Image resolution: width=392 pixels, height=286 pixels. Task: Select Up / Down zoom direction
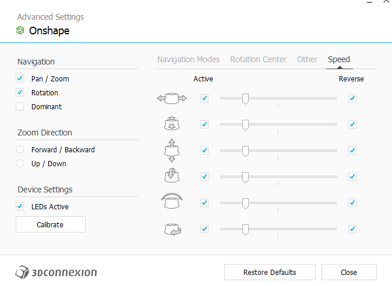pyautogui.click(x=20, y=163)
